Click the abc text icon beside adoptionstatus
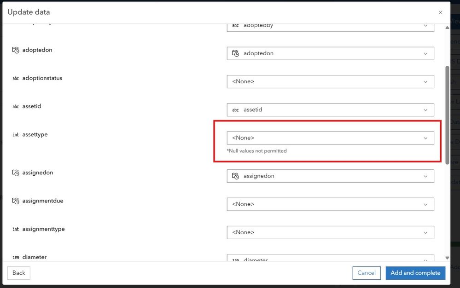 (16, 78)
